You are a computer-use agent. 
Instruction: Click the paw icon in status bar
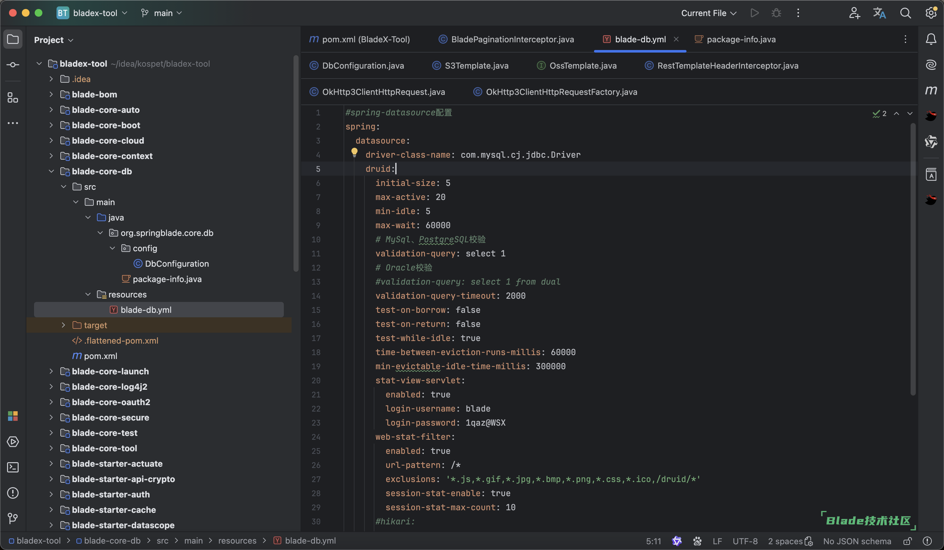697,541
